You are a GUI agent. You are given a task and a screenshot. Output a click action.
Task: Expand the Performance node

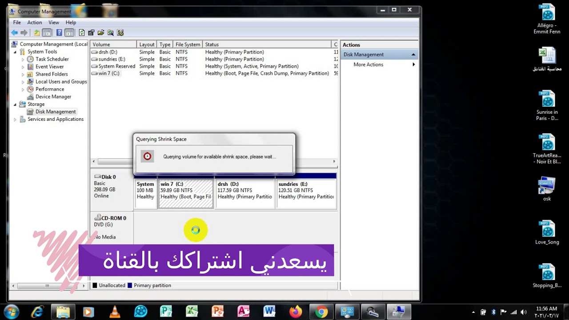tap(23, 89)
